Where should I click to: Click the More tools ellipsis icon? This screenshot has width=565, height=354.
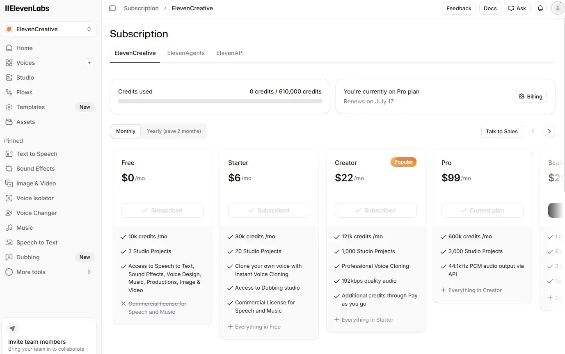(9, 272)
